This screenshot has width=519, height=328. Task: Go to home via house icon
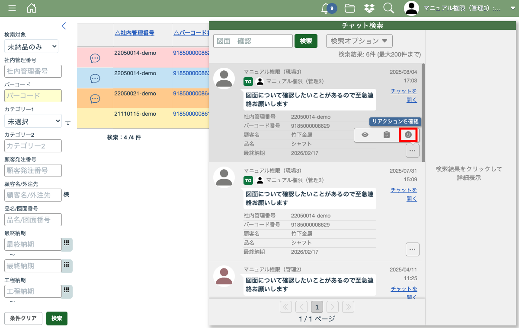click(32, 8)
